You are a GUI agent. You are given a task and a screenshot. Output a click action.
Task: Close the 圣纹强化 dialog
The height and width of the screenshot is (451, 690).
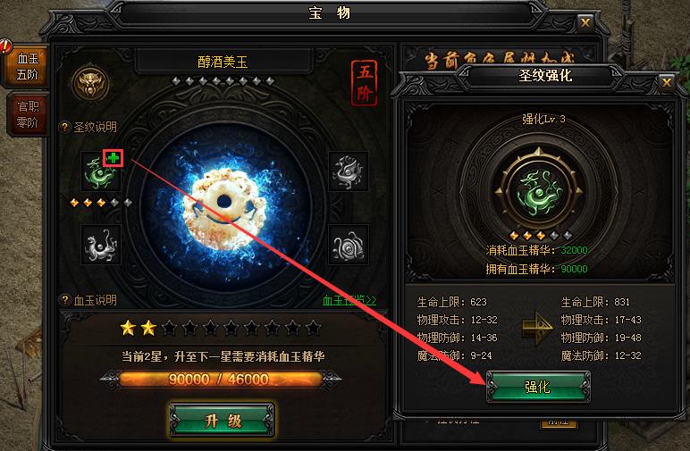pyautogui.click(x=666, y=82)
